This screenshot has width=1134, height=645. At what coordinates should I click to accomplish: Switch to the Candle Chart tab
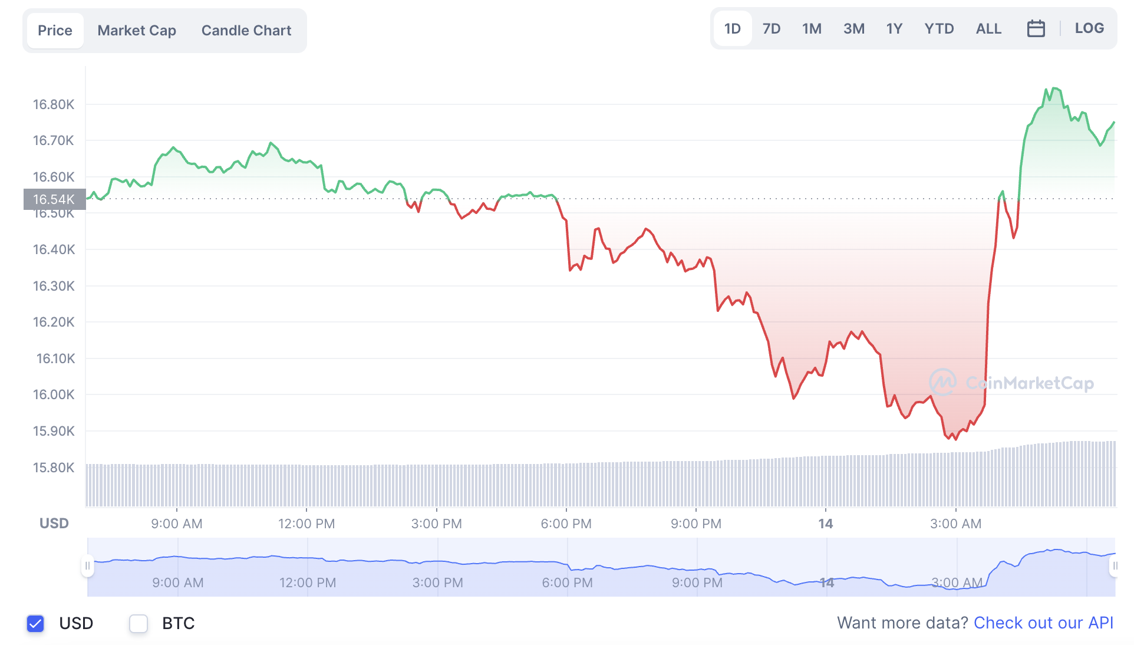pyautogui.click(x=246, y=31)
